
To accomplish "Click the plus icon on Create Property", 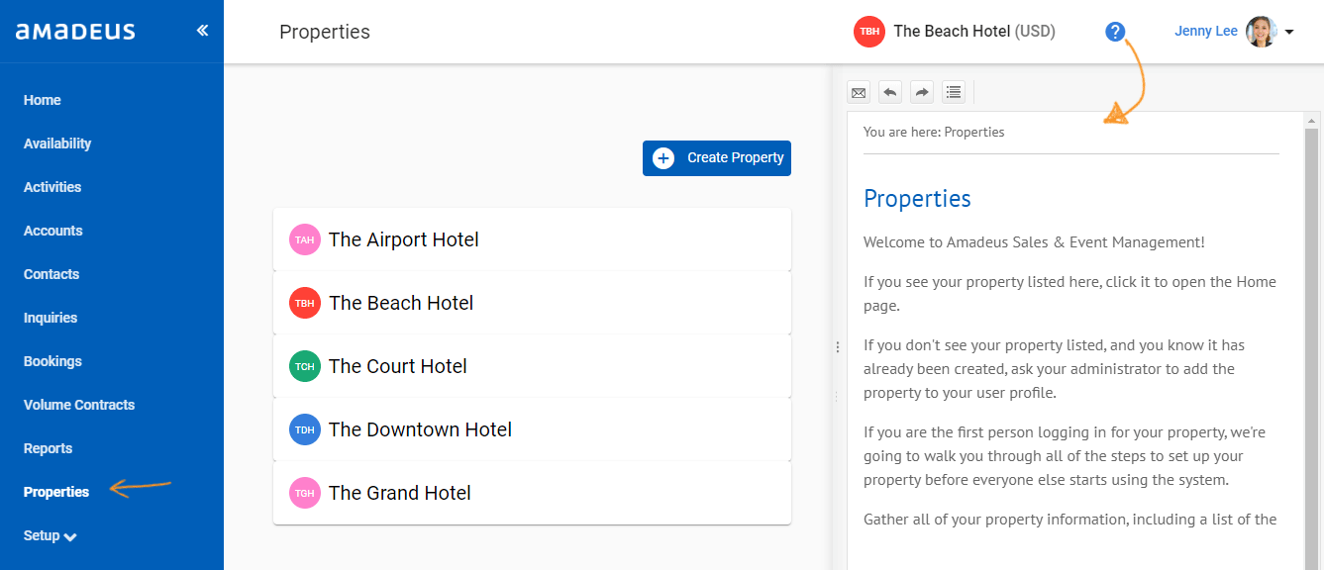I will (663, 158).
